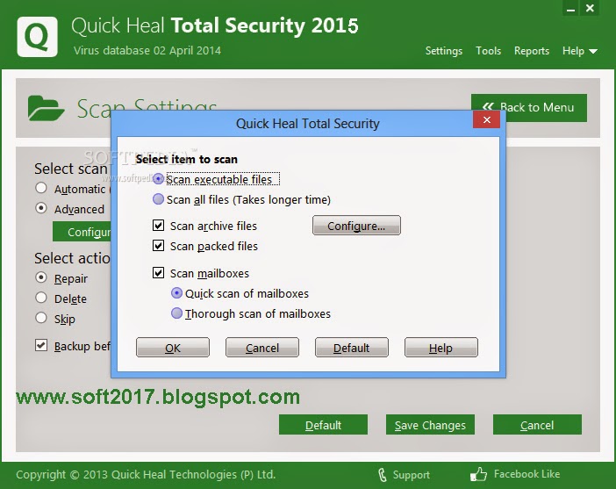Click 'Virus database 02 April 2014' text

coord(147,51)
